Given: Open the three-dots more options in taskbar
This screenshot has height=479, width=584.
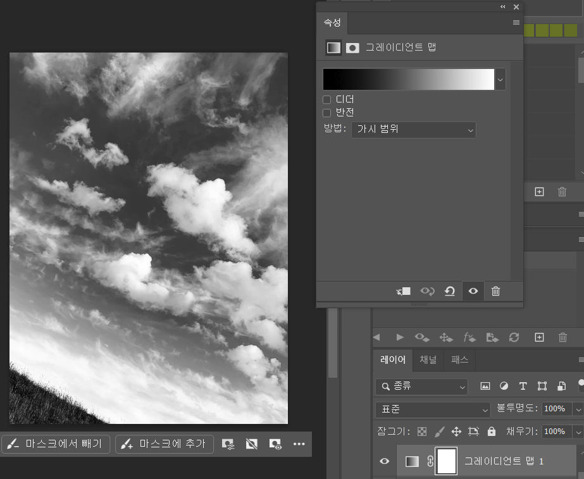Looking at the screenshot, I should click(x=299, y=444).
